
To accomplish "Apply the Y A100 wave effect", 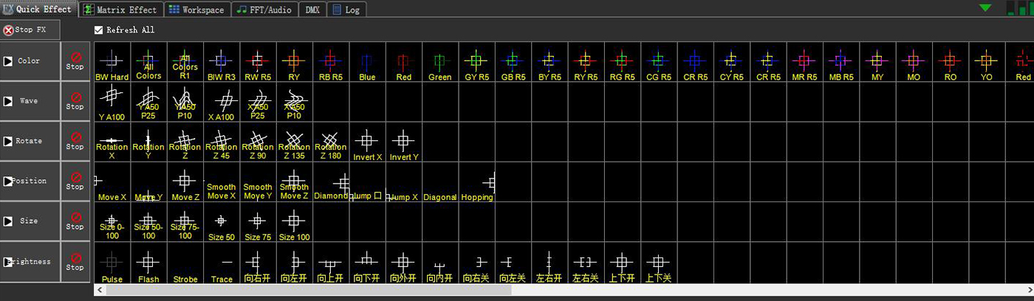I will coord(112,102).
